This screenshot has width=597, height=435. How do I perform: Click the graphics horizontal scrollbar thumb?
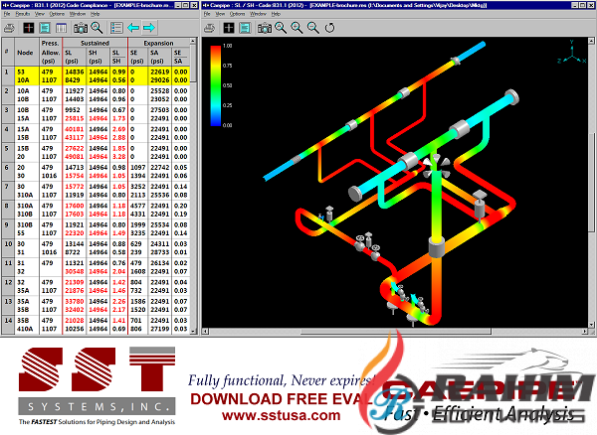(396, 332)
